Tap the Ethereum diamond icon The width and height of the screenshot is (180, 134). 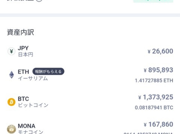coord(12,75)
